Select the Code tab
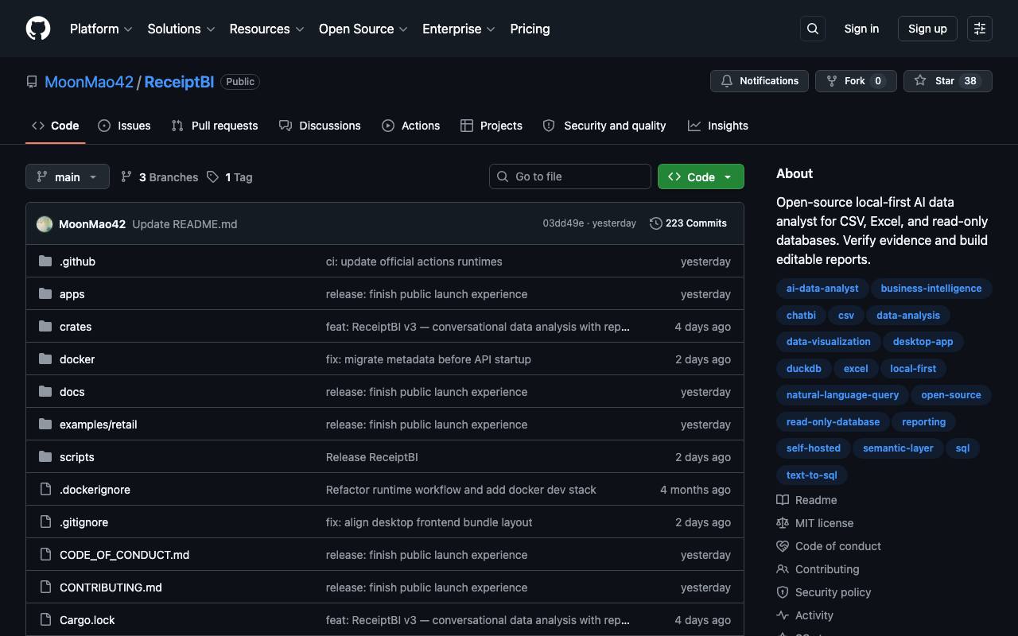 pos(55,126)
